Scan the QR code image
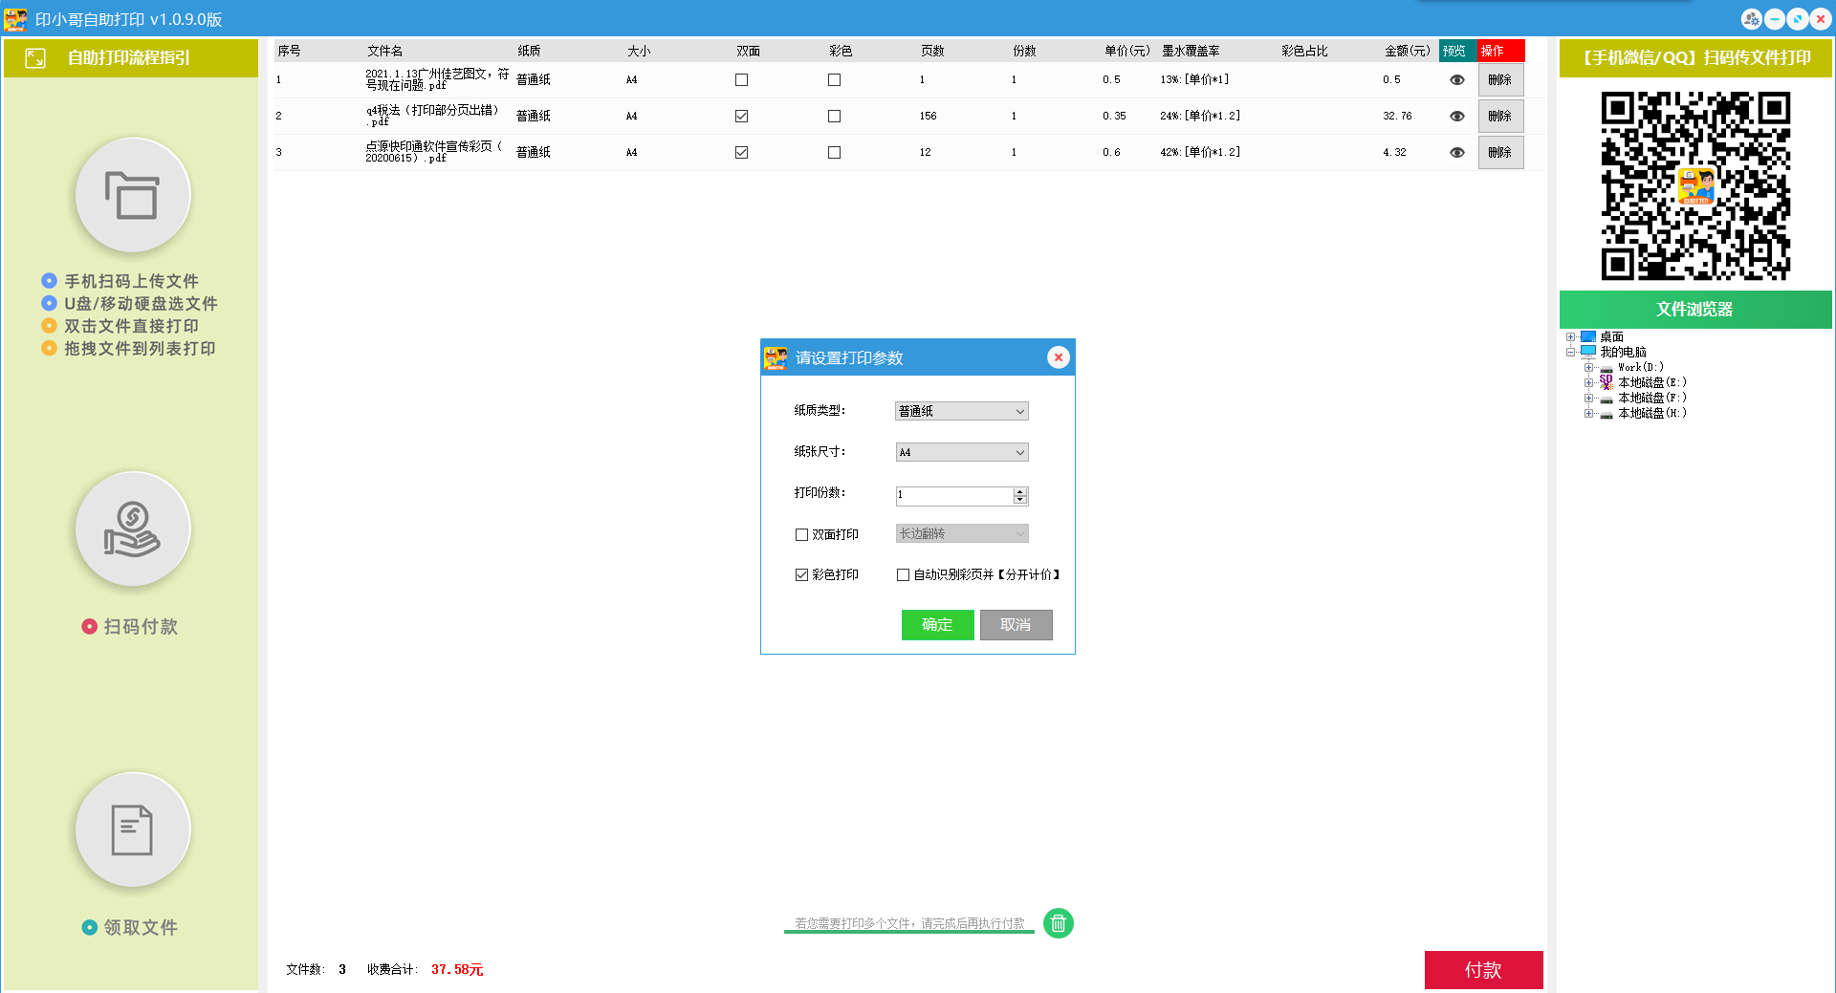Image resolution: width=1836 pixels, height=993 pixels. point(1694,186)
